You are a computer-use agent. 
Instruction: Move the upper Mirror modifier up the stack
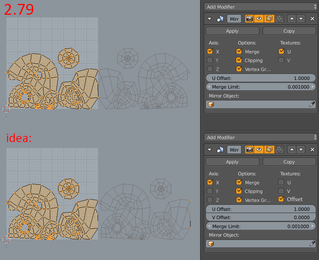coord(292,19)
